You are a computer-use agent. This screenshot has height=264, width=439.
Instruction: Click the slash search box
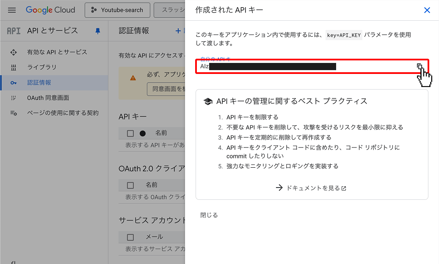pyautogui.click(x=169, y=10)
